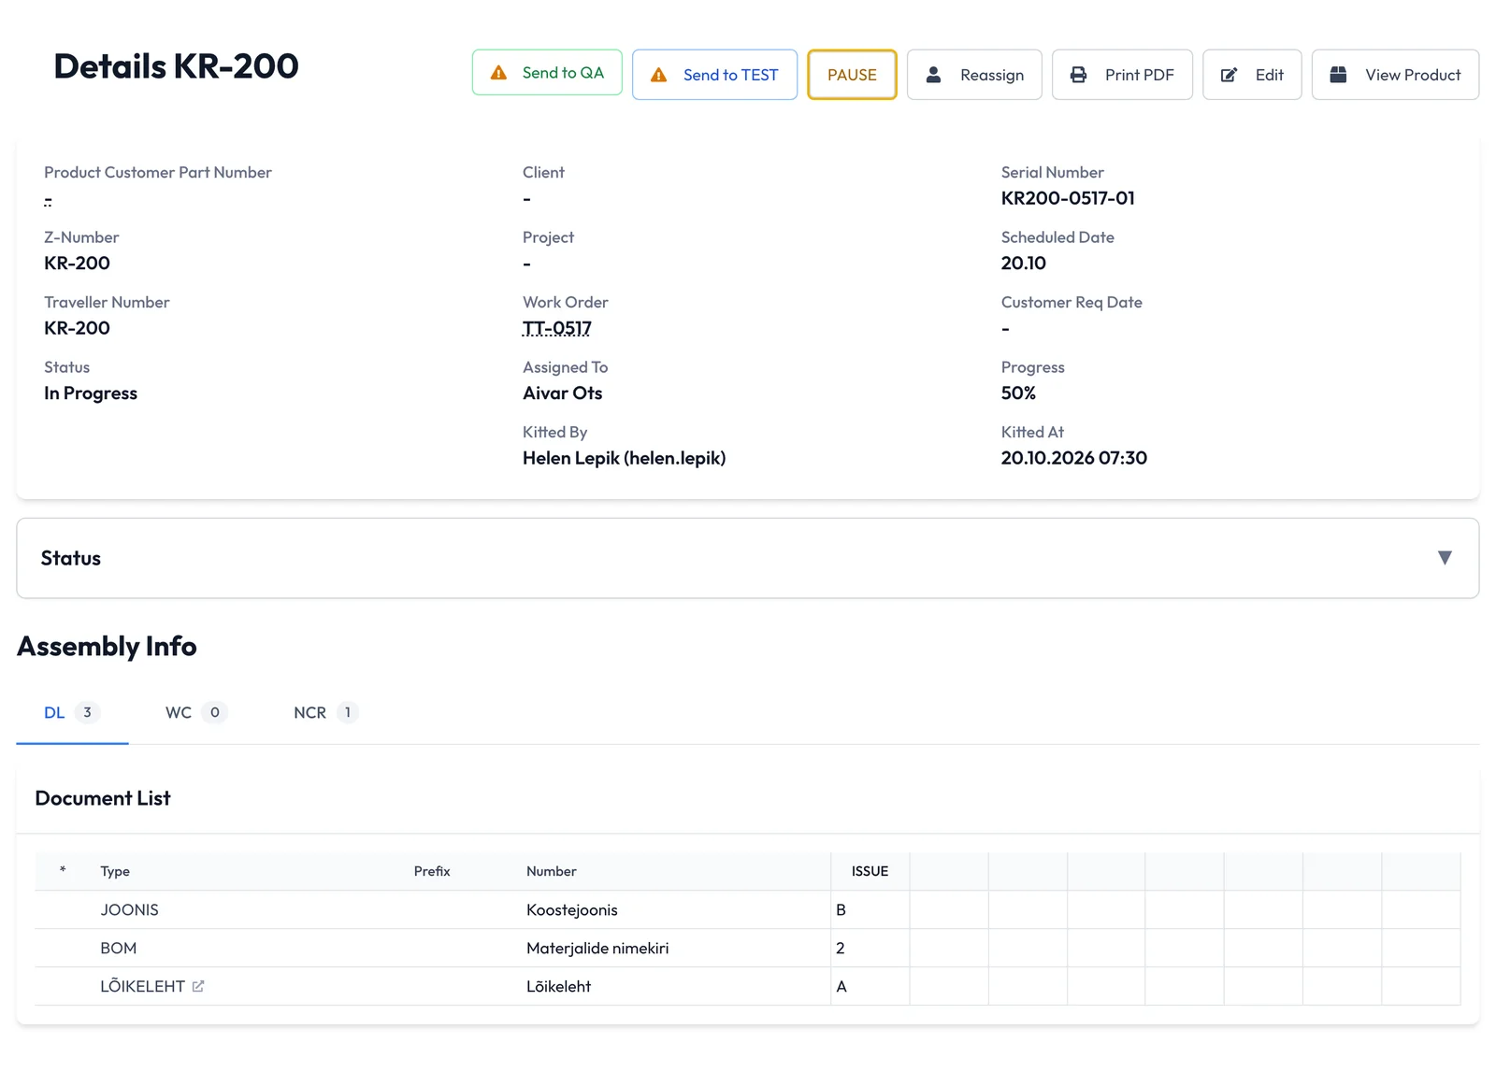The width and height of the screenshot is (1496, 1086).
Task: Open View Product
Action: (x=1395, y=75)
